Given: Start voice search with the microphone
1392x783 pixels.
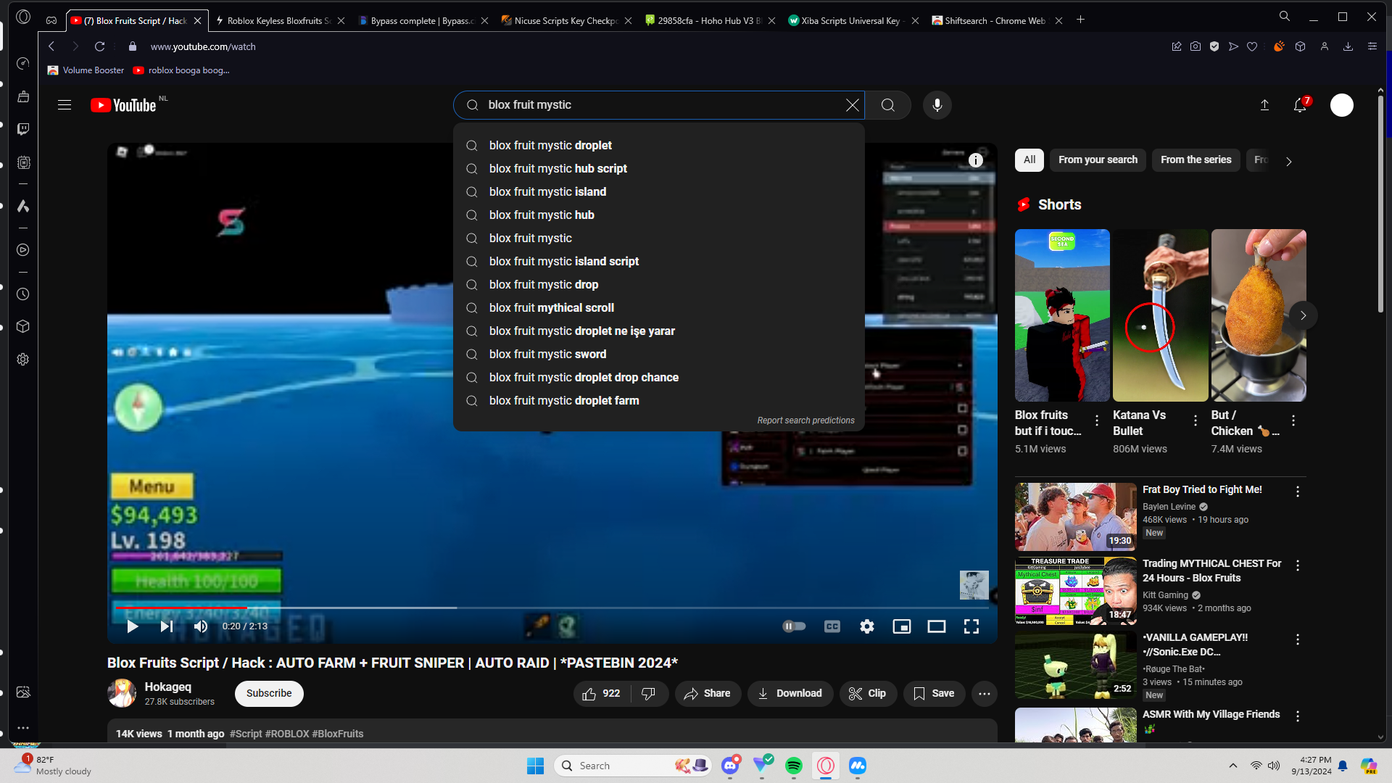Looking at the screenshot, I should (937, 105).
